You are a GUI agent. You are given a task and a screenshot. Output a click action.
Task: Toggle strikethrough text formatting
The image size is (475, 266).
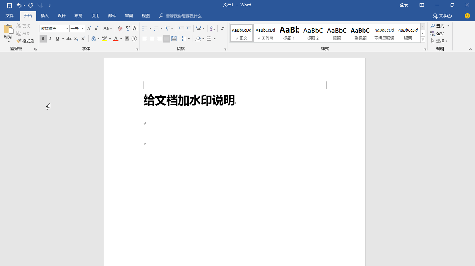tap(69, 39)
